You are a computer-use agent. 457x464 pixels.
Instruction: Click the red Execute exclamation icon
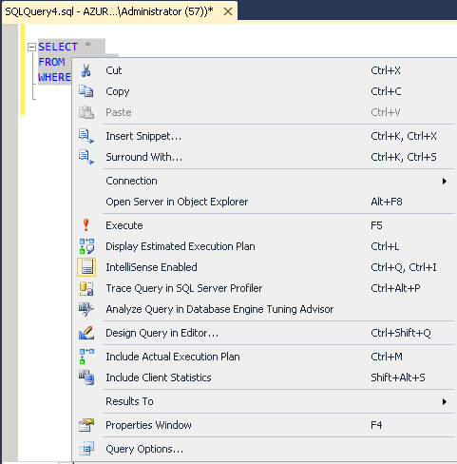pyautogui.click(x=86, y=225)
